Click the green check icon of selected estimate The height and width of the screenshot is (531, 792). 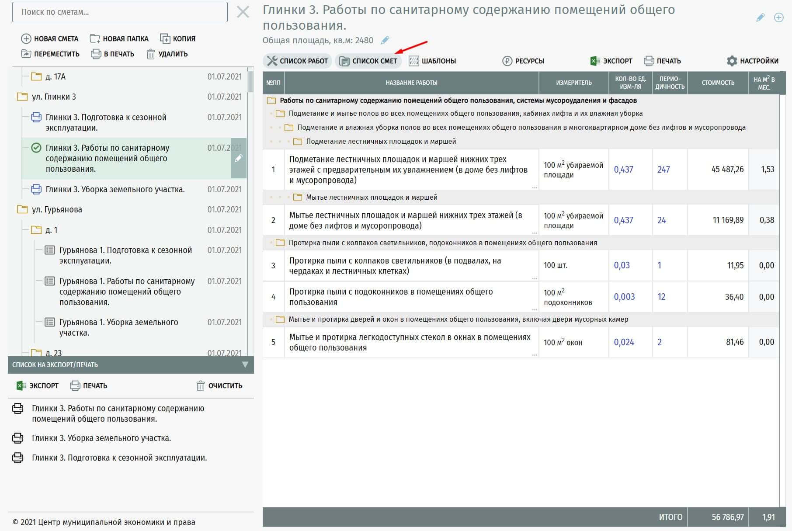click(x=36, y=148)
